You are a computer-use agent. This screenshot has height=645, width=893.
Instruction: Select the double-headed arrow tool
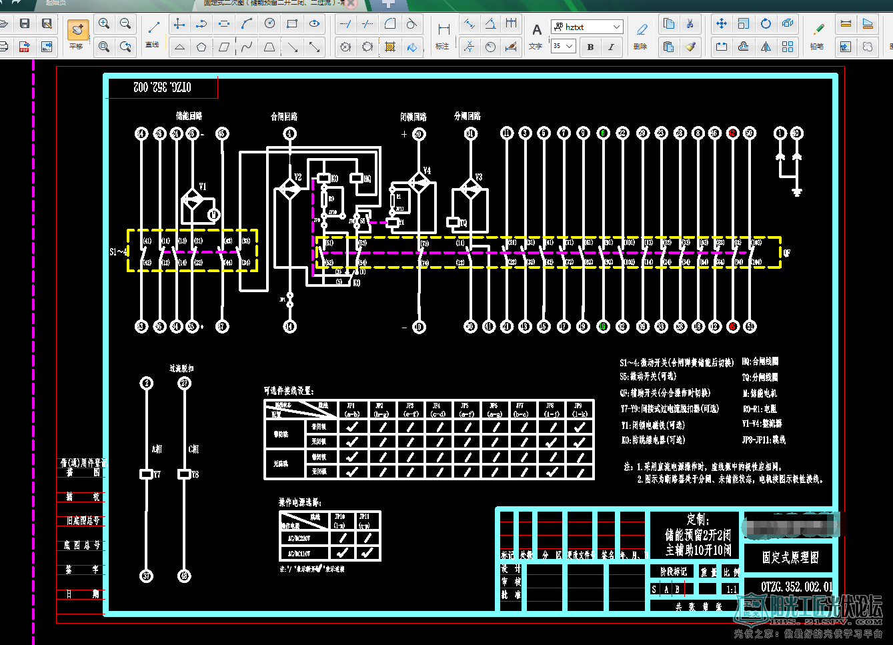click(x=315, y=47)
